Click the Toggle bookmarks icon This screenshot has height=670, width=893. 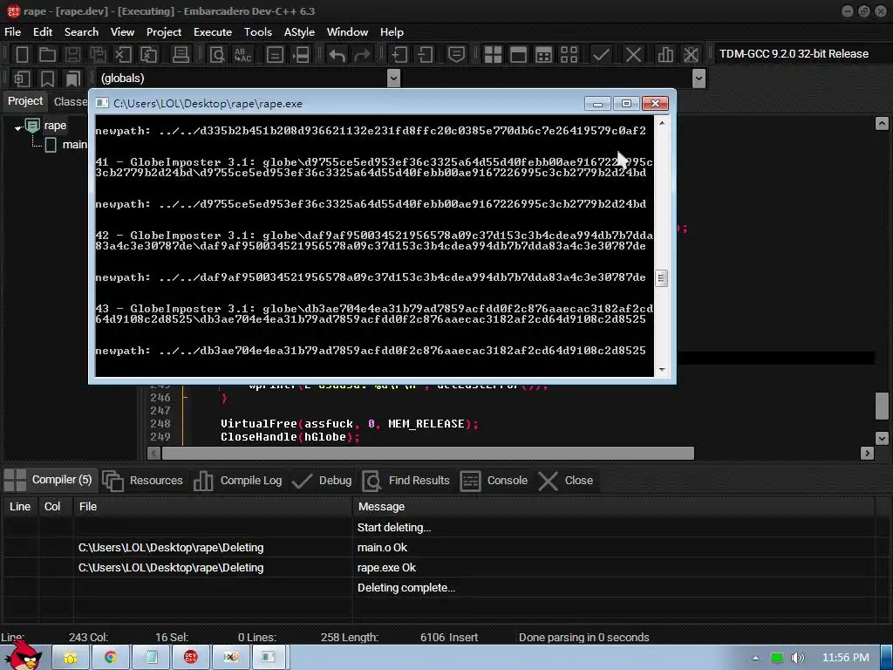47,79
